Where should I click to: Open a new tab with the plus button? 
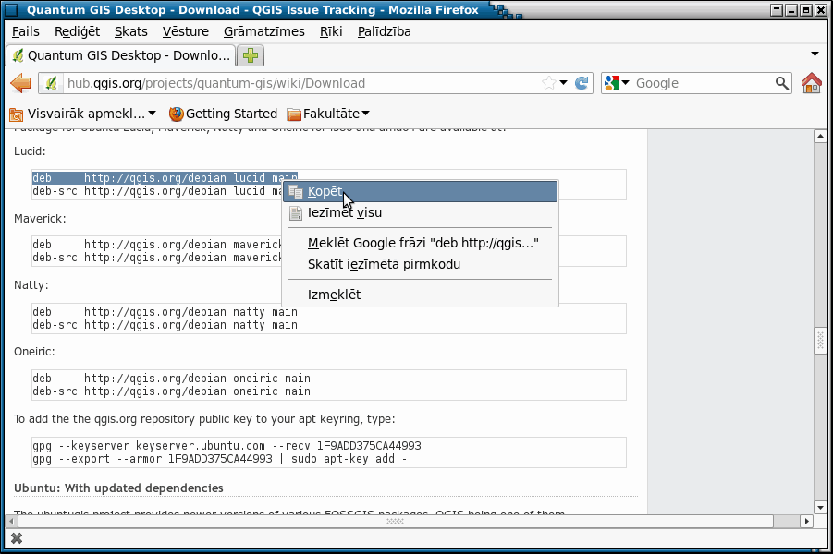251,55
